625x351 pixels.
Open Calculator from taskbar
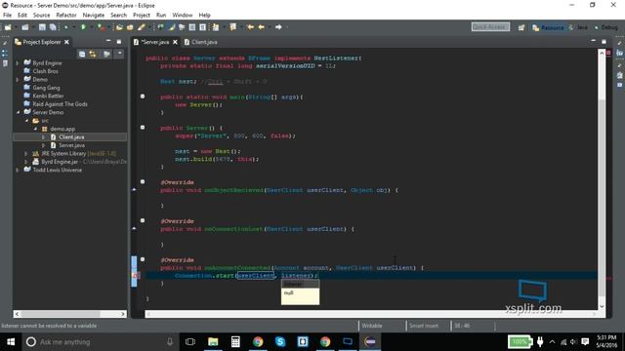tap(235, 342)
